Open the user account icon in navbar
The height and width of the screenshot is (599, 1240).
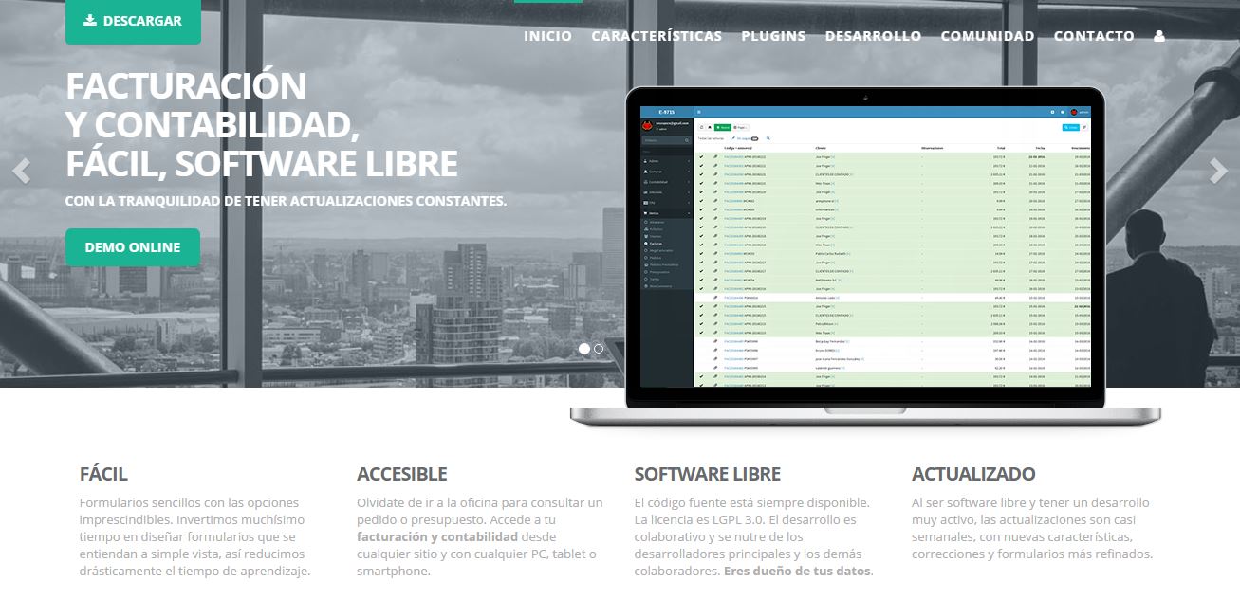point(1158,36)
